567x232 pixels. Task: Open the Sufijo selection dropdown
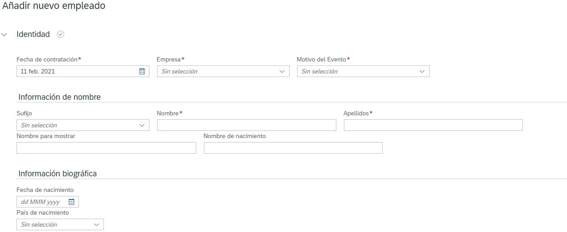pyautogui.click(x=83, y=125)
